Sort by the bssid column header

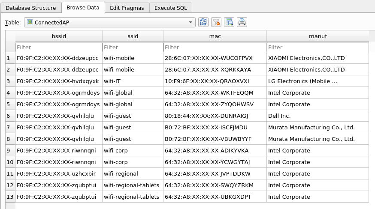point(59,36)
